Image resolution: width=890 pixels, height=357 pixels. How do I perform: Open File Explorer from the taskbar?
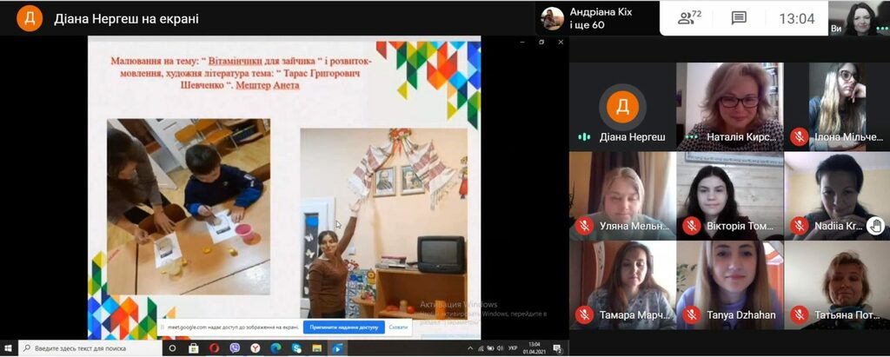pos(316,348)
